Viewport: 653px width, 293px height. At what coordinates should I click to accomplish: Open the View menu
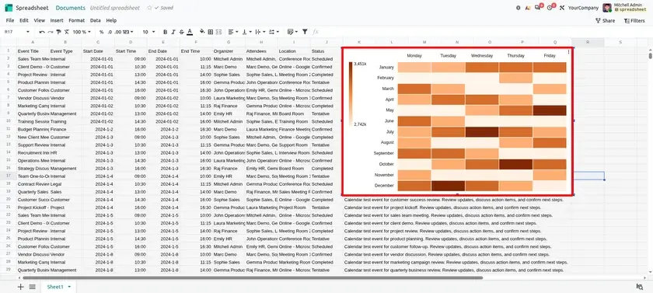39,20
